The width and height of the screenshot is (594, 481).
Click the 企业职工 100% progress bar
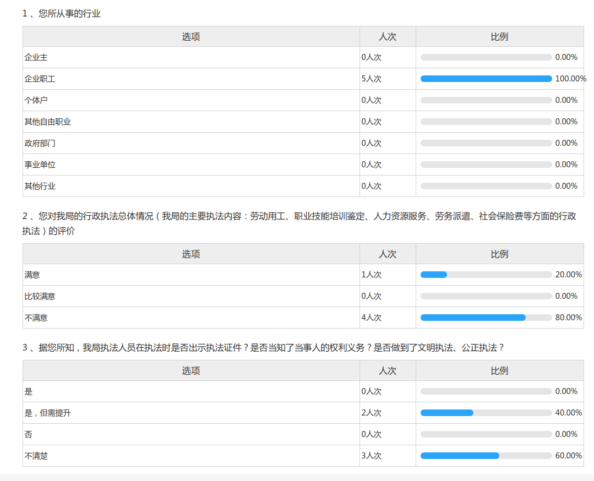pos(486,79)
